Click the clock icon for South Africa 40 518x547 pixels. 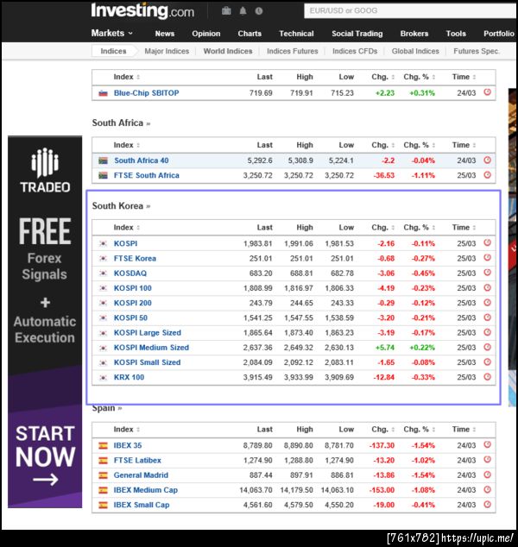(487, 160)
